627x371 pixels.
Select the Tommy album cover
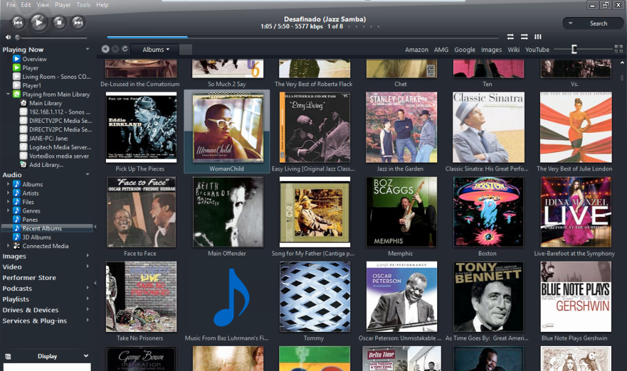[x=315, y=296]
